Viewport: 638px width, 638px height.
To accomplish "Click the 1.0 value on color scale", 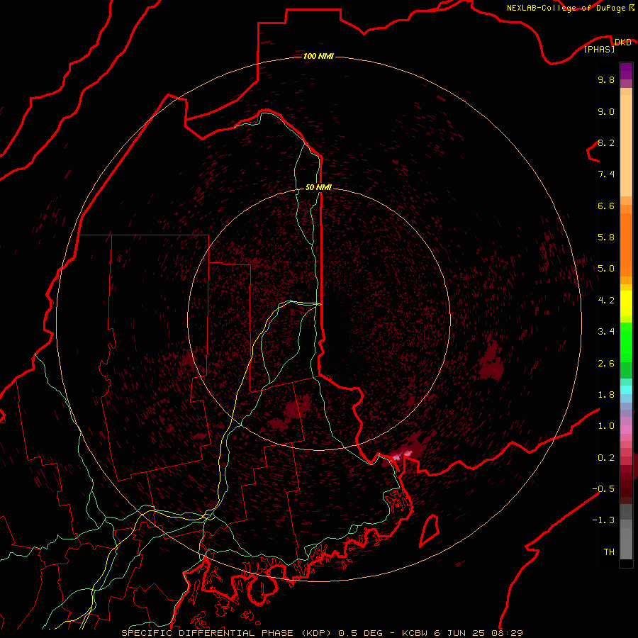I will [606, 426].
